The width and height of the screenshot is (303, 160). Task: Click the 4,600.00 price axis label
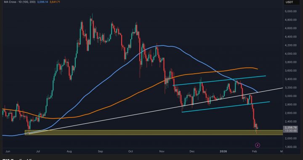[x=291, y=28]
